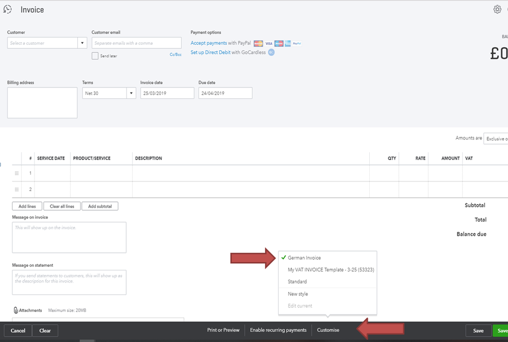Focus the Select a customer field
508x342 pixels.
(x=42, y=43)
